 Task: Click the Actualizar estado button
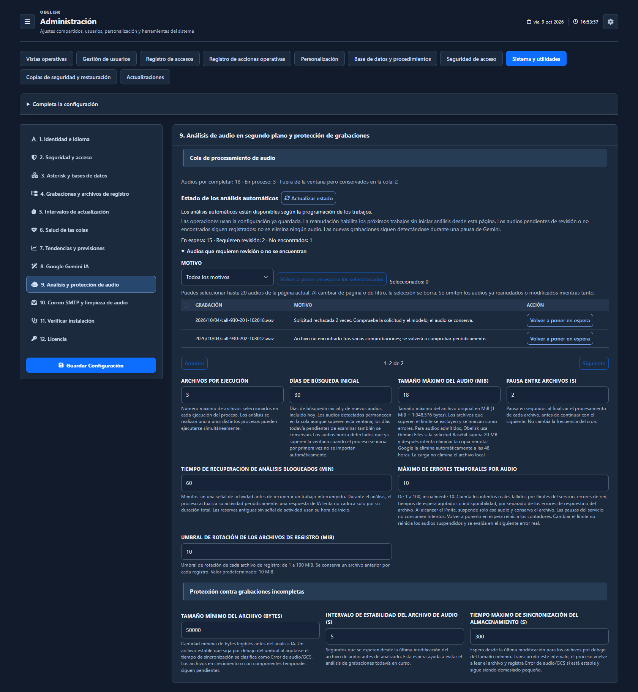308,198
